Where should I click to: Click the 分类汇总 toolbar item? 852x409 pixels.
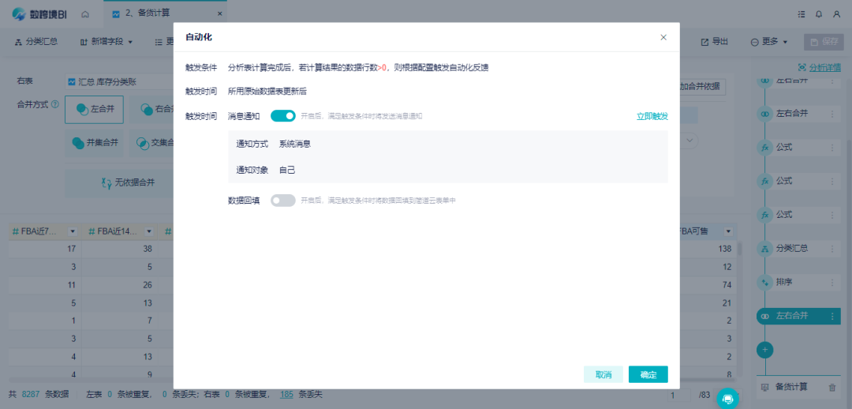pos(35,41)
